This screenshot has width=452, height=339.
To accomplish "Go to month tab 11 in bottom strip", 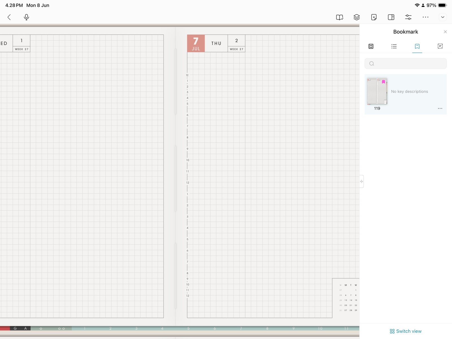I will (x=346, y=328).
